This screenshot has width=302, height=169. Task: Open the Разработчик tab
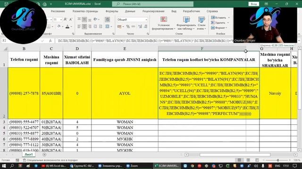tap(191, 11)
